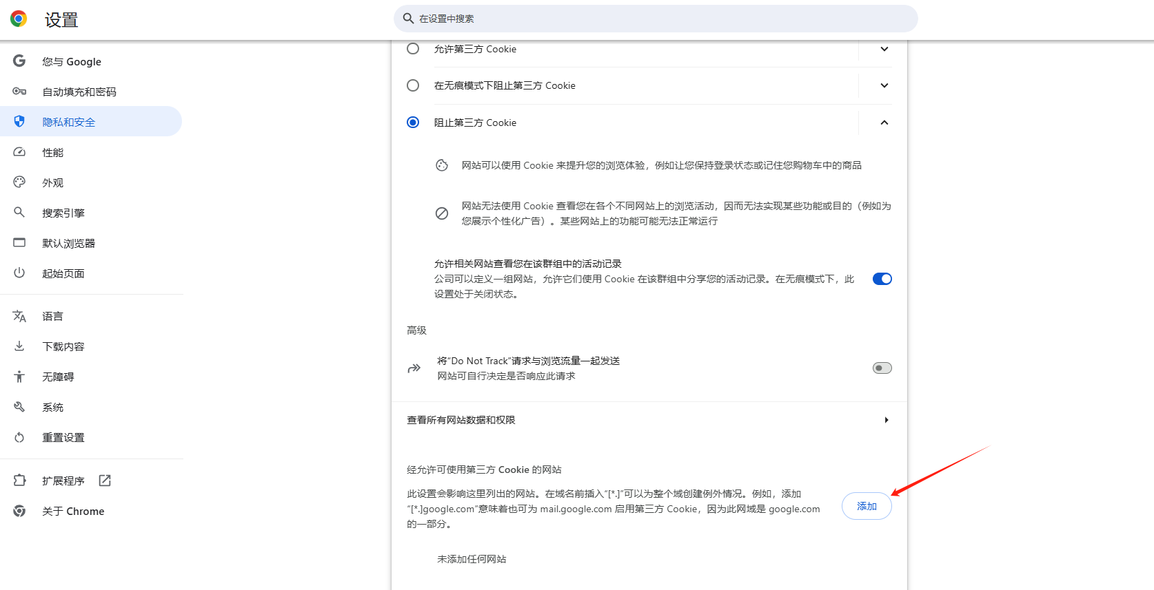The image size is (1154, 590).
Task: Open 下载内容 settings section
Action: click(63, 346)
